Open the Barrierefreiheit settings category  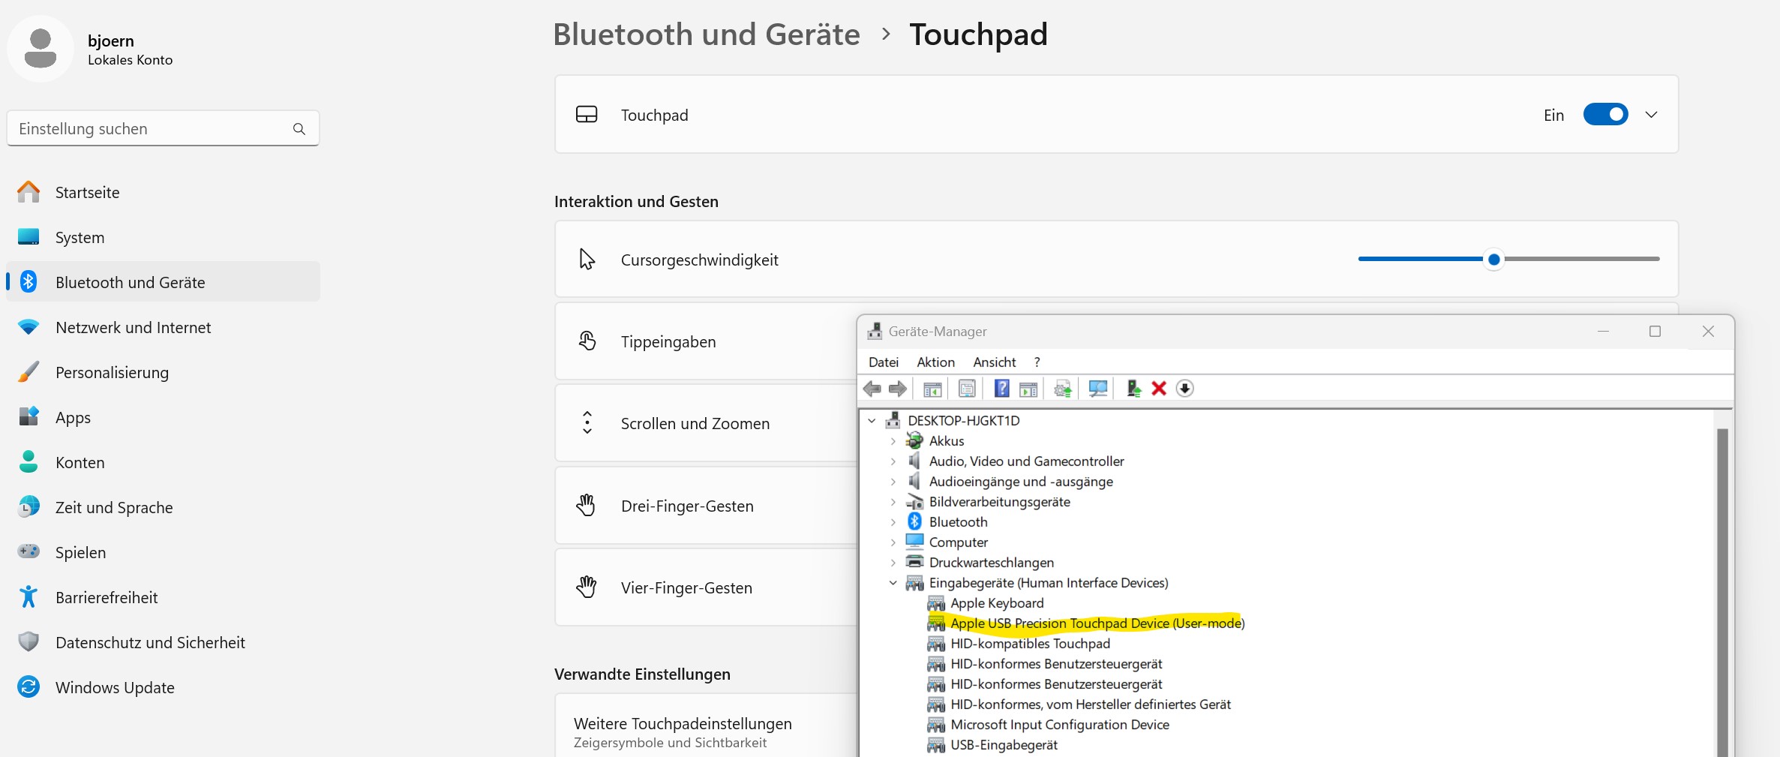tap(164, 597)
